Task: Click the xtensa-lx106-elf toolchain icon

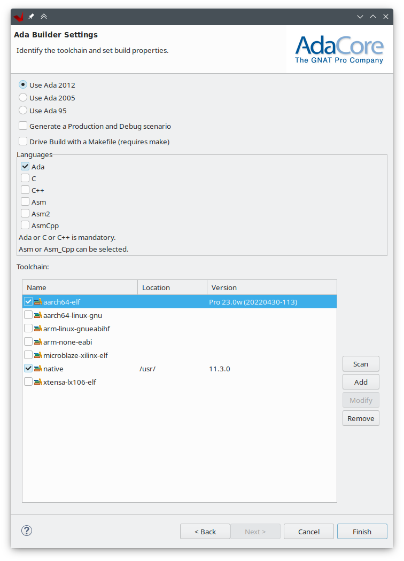Action: [x=38, y=382]
